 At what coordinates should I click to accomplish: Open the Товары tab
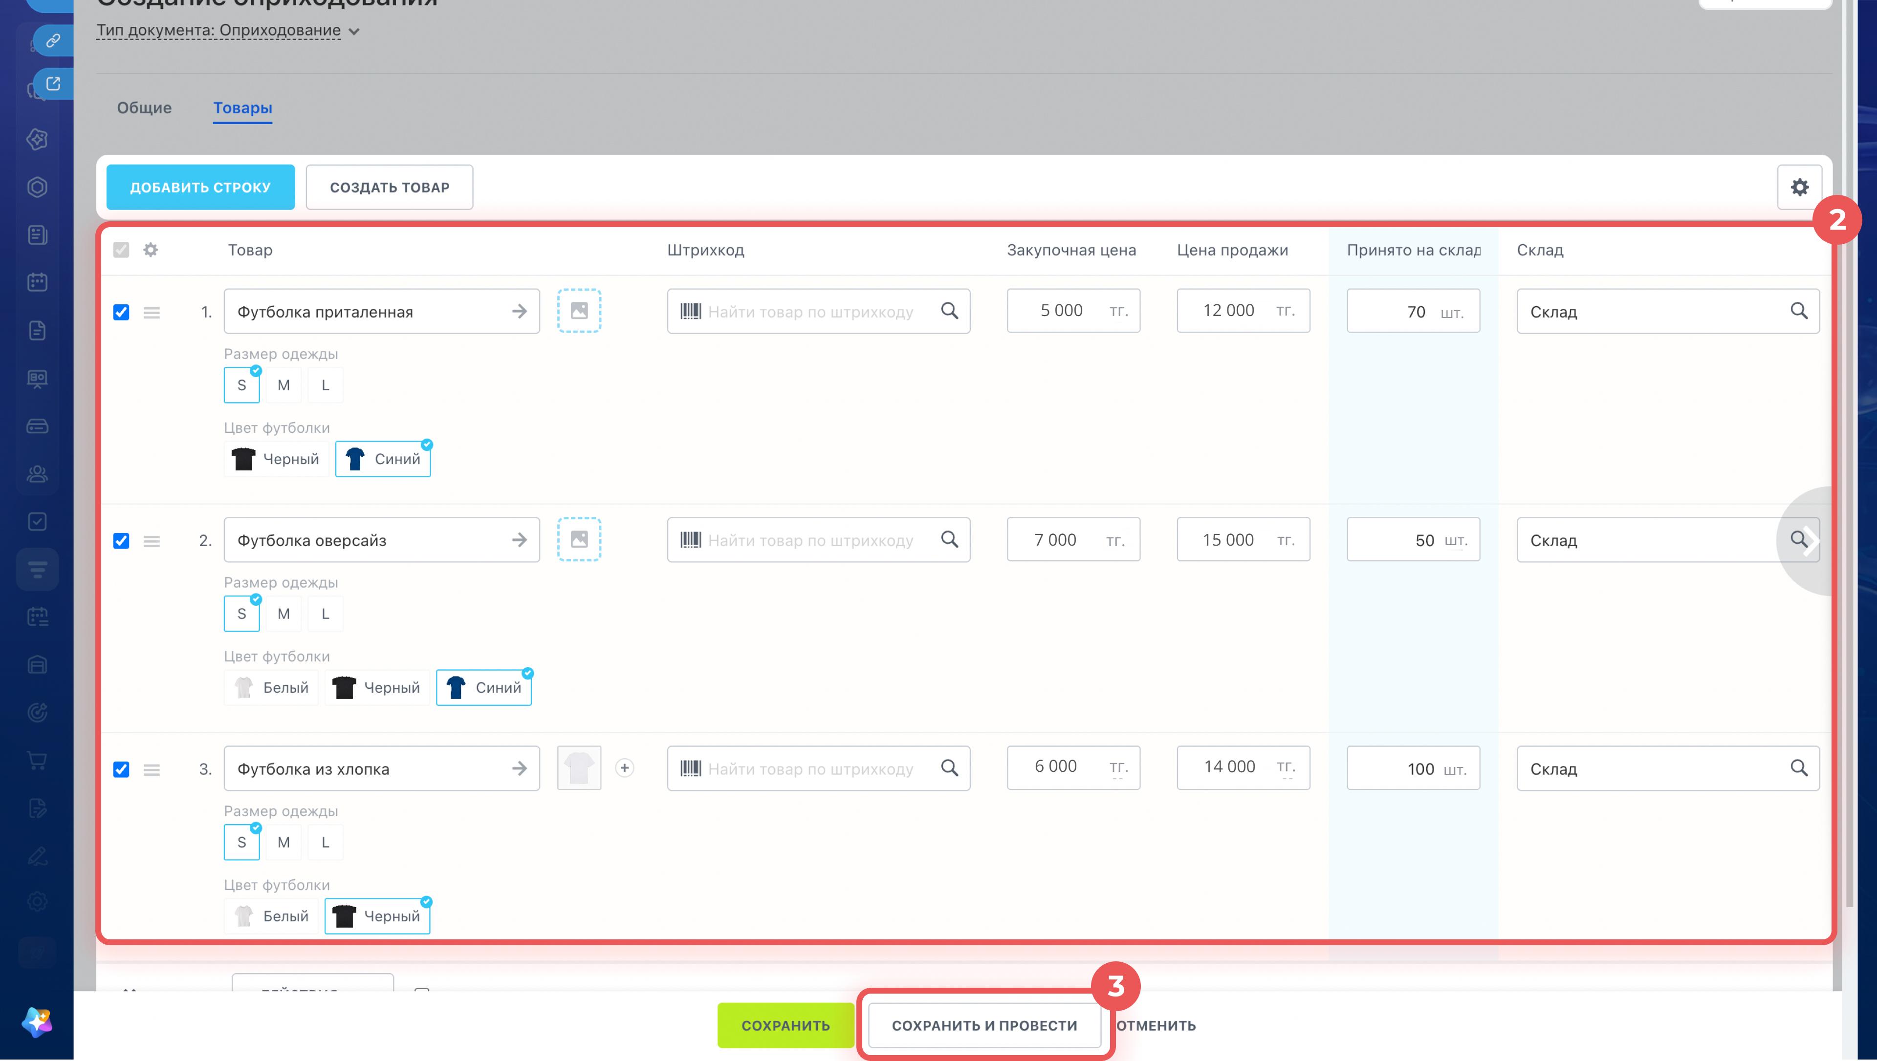pyautogui.click(x=243, y=108)
